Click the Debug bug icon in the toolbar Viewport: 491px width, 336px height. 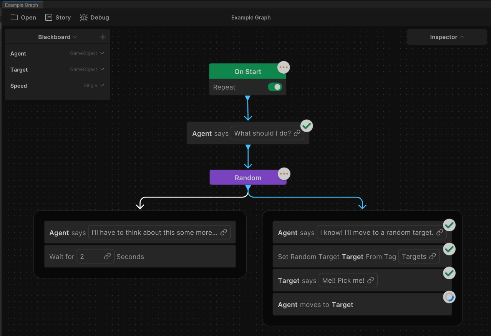tap(84, 17)
